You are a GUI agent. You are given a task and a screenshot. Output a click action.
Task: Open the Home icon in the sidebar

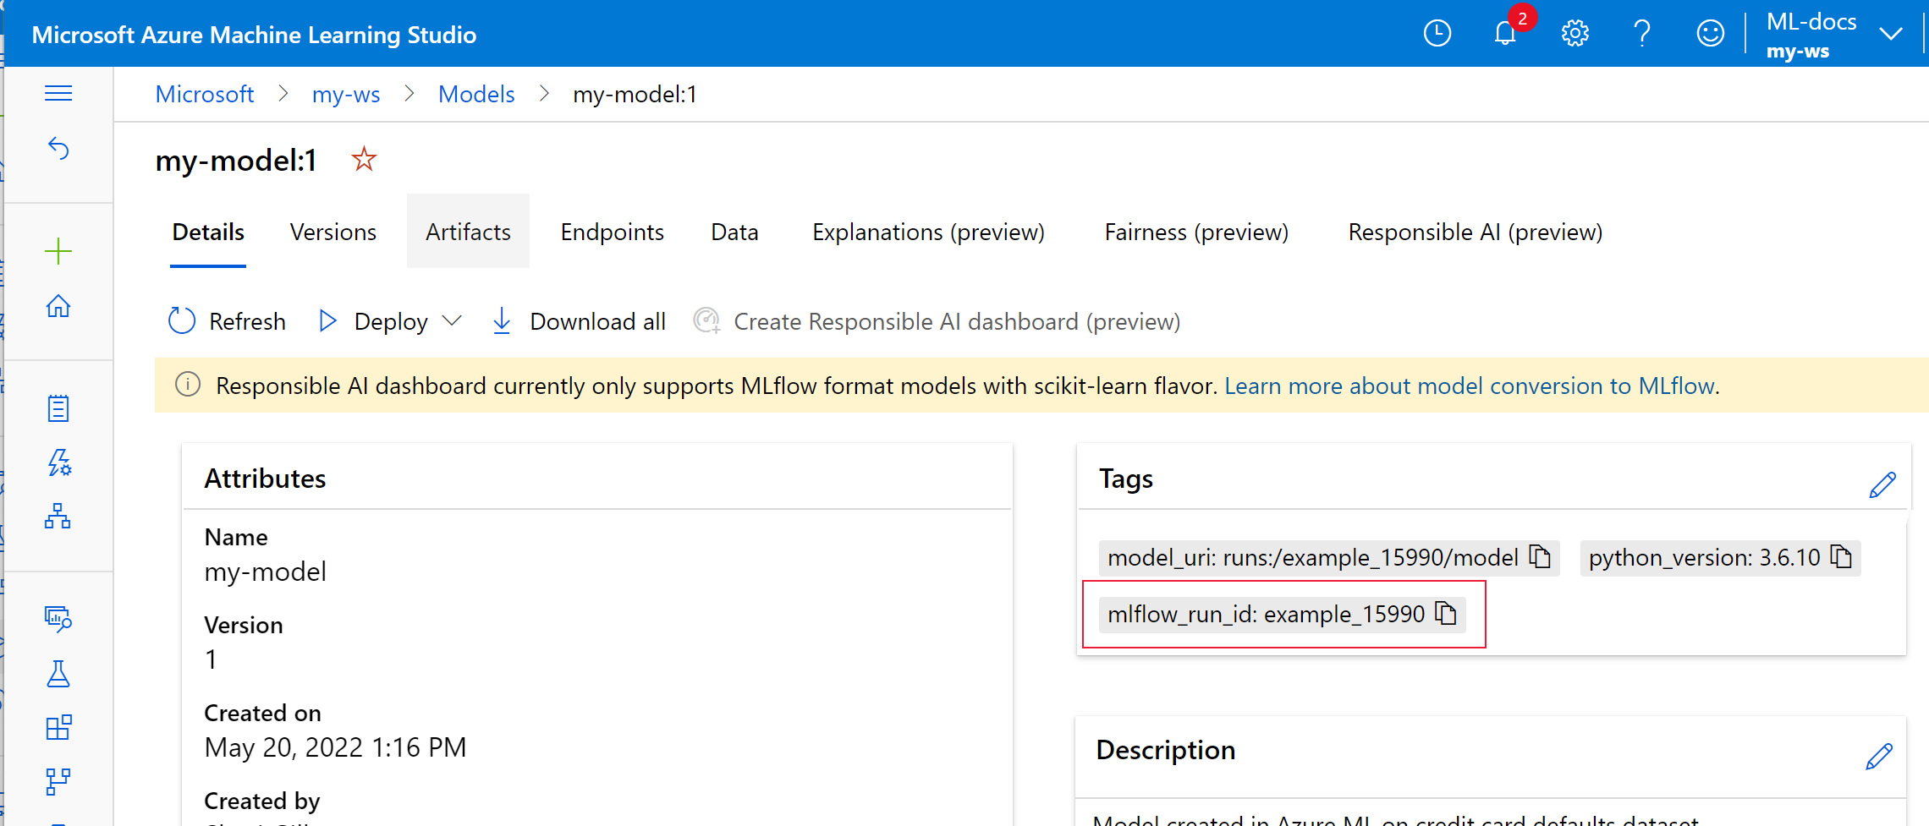58,306
